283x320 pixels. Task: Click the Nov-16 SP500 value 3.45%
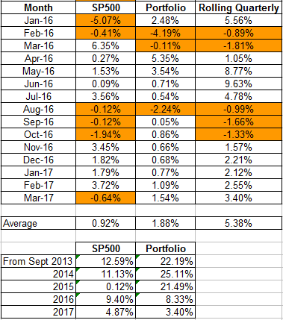pyautogui.click(x=105, y=147)
